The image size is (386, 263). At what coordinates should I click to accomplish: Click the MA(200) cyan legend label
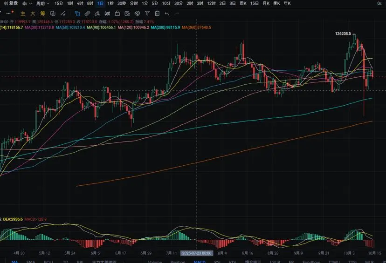(165, 27)
